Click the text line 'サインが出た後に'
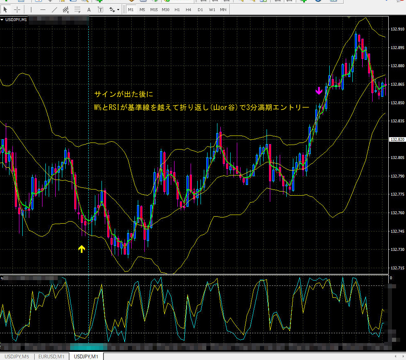This screenshot has width=406, height=360. (x=123, y=94)
